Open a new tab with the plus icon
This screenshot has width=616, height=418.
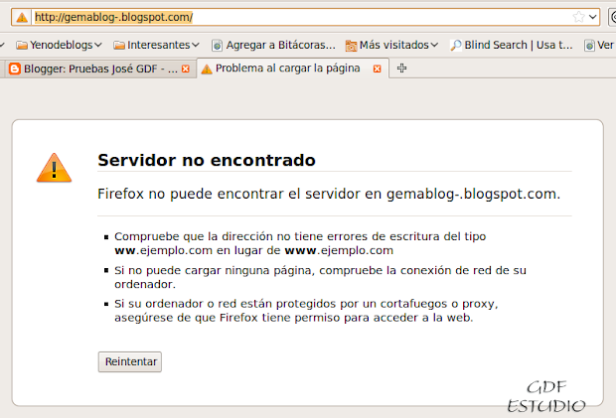401,68
